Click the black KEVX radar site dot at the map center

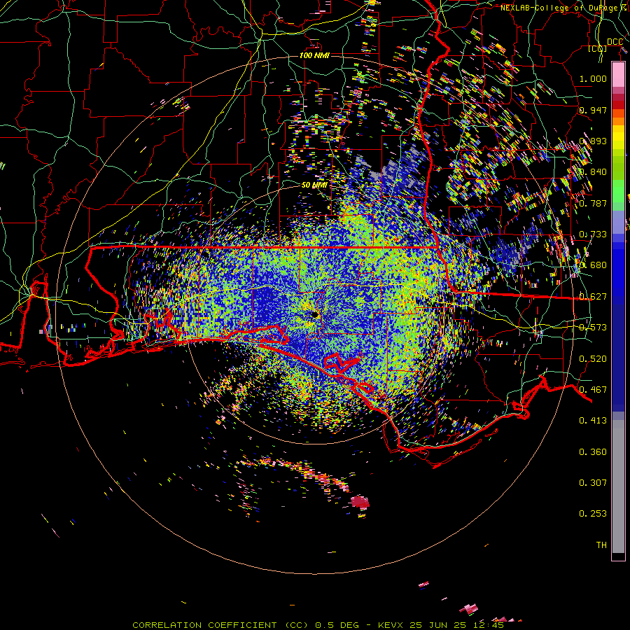coord(314,315)
